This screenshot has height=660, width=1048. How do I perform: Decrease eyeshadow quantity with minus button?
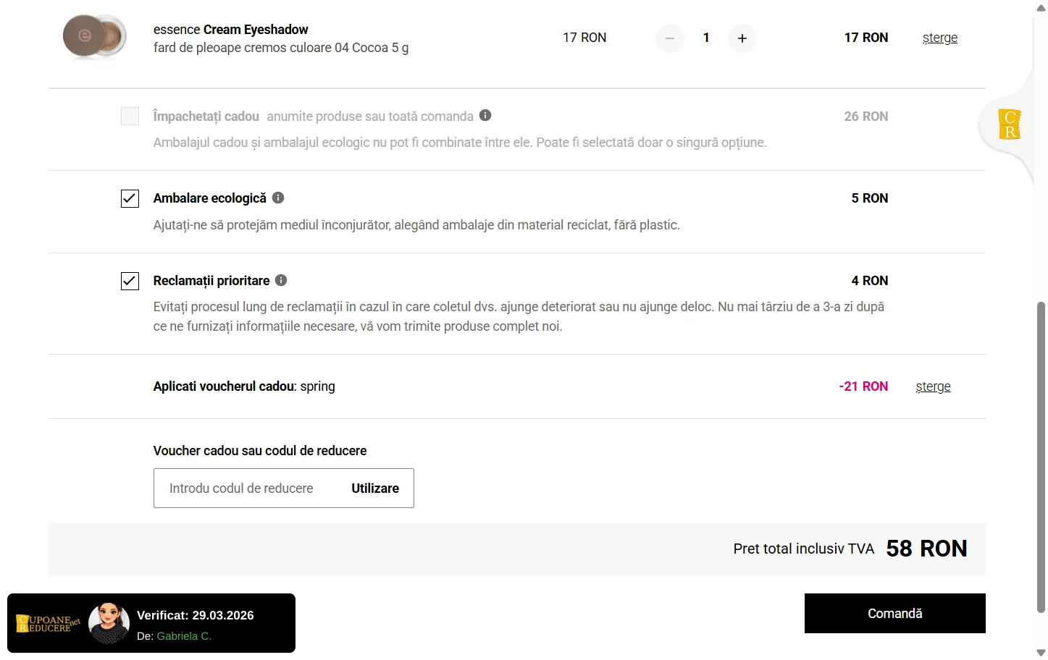670,38
